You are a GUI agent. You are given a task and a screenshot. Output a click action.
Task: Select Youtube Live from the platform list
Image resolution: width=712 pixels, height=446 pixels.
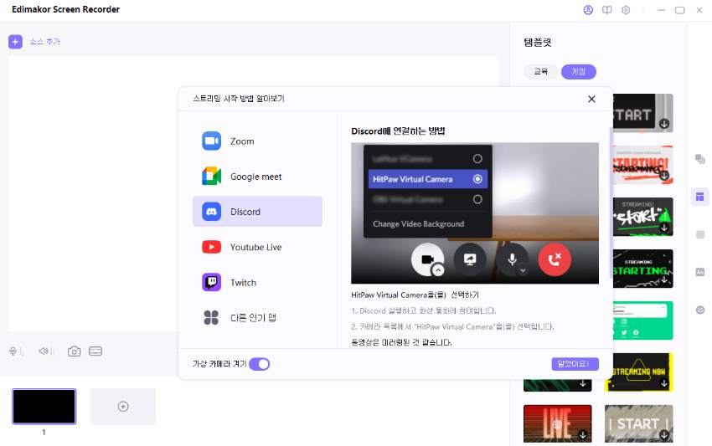click(257, 247)
